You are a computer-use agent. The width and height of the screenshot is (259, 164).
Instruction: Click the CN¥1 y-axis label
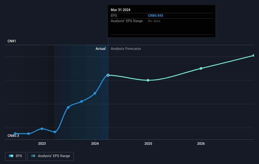click(12, 41)
